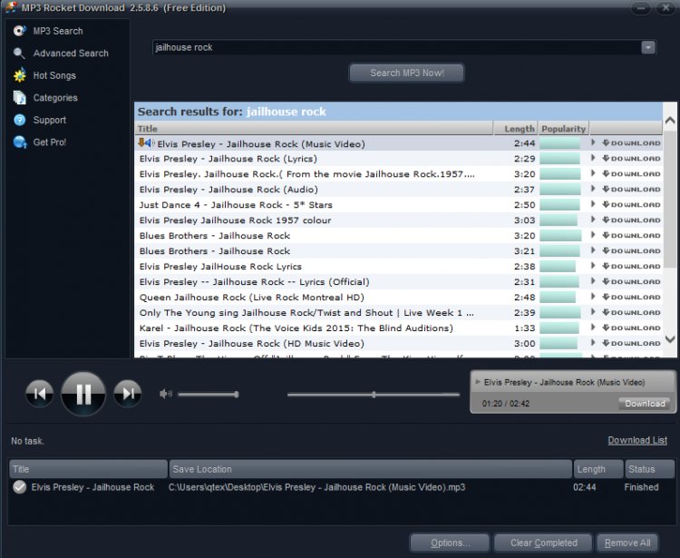The width and height of the screenshot is (680, 558).
Task: Click play arrow for Queen Jailhouse Rock row
Action: (x=593, y=297)
